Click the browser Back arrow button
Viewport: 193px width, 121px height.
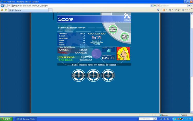3,6
